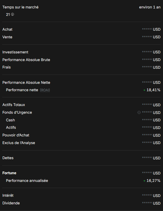Click the Frais masked USD value
163x211 pixels.
151,67
